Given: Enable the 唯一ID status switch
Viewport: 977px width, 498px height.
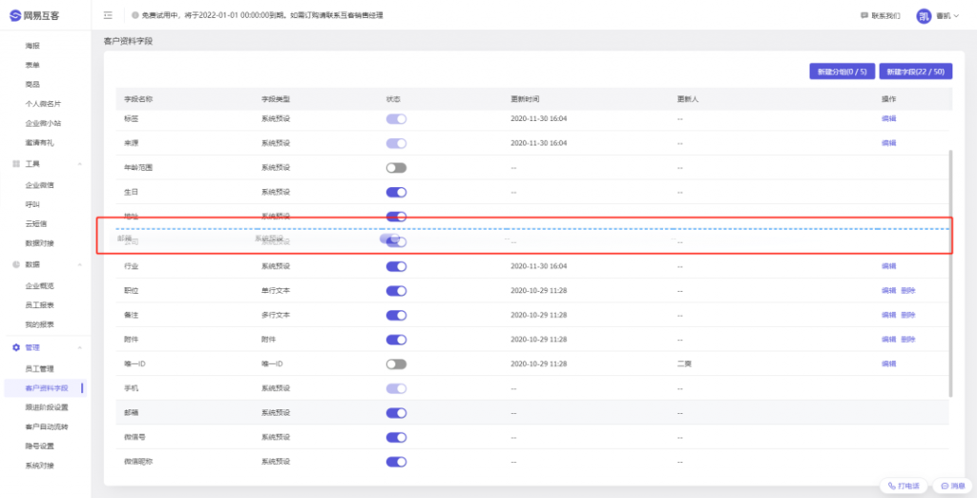Looking at the screenshot, I should [x=396, y=364].
